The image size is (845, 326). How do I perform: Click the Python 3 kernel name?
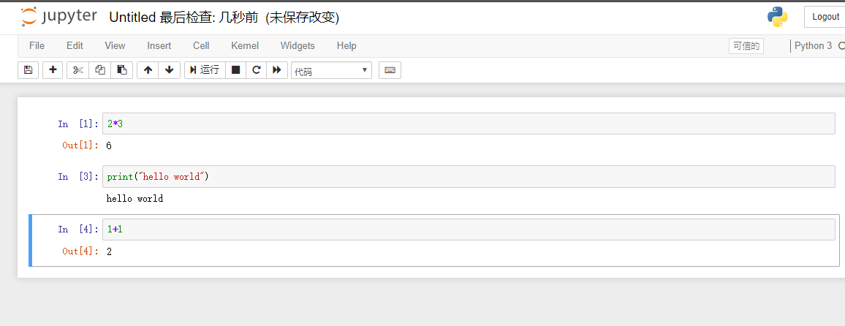(x=814, y=46)
